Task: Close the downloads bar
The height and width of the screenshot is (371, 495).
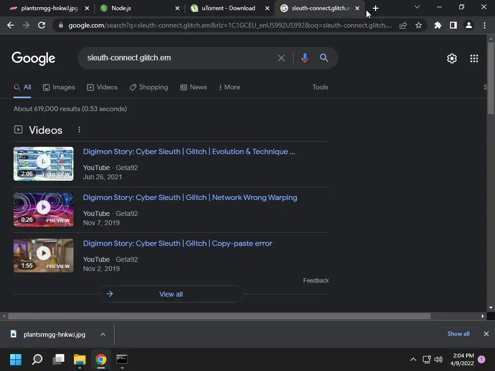Action: [486, 334]
